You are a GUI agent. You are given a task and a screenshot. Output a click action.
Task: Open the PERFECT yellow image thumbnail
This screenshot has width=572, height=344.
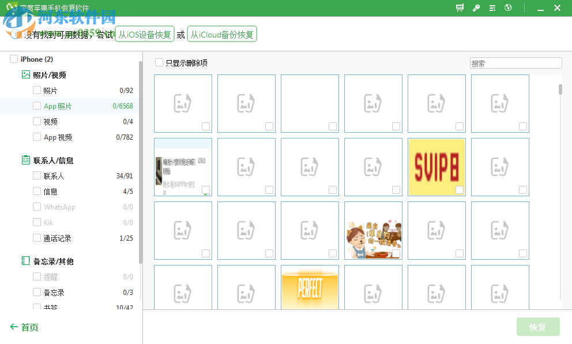(x=310, y=287)
